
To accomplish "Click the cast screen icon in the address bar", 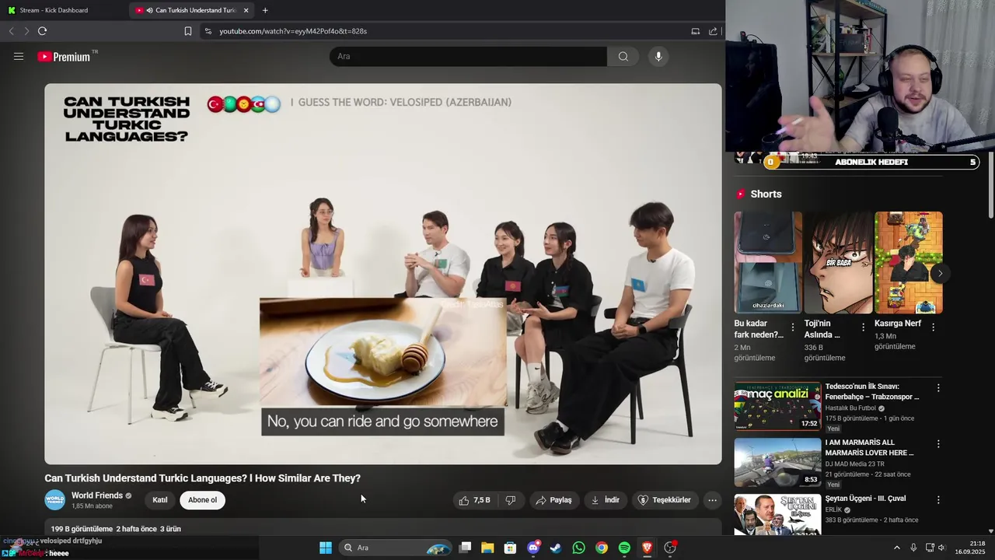I will coord(695,31).
